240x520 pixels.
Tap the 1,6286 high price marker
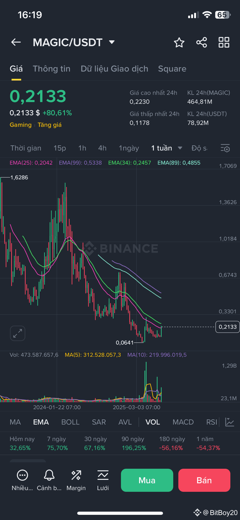click(19, 177)
